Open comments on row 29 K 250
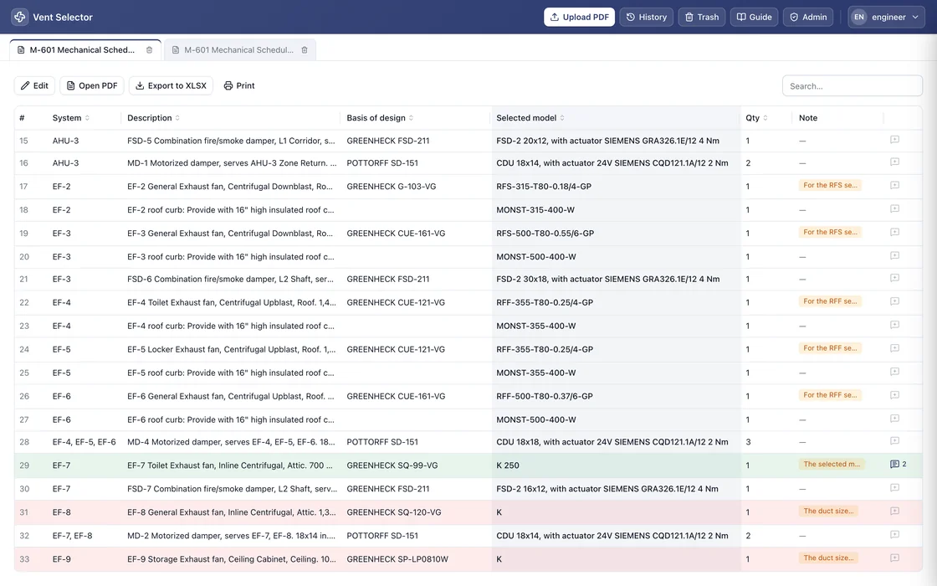The width and height of the screenshot is (937, 586). pos(899,464)
